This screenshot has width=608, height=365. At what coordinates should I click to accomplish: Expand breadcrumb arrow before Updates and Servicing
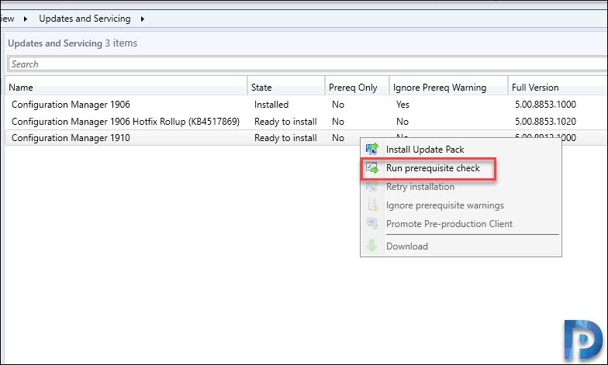25,19
